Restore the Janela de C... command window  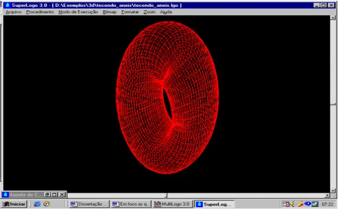pos(48,194)
